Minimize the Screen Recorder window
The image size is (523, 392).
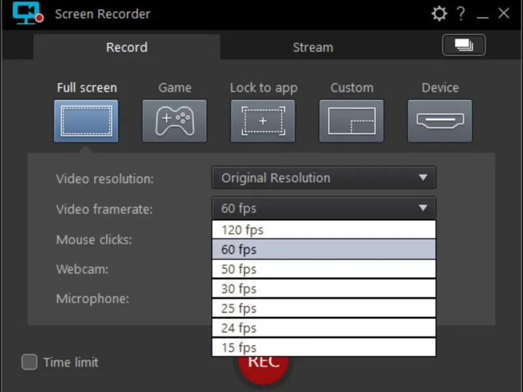point(482,16)
